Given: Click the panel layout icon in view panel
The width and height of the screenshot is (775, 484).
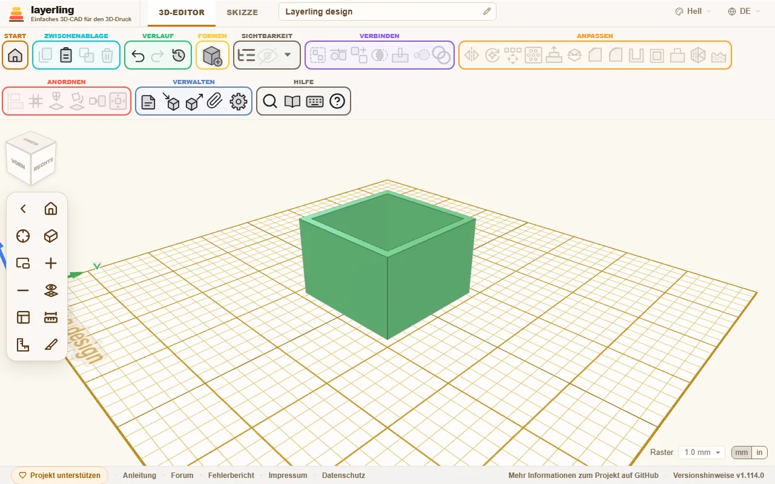Looking at the screenshot, I should coord(23,318).
